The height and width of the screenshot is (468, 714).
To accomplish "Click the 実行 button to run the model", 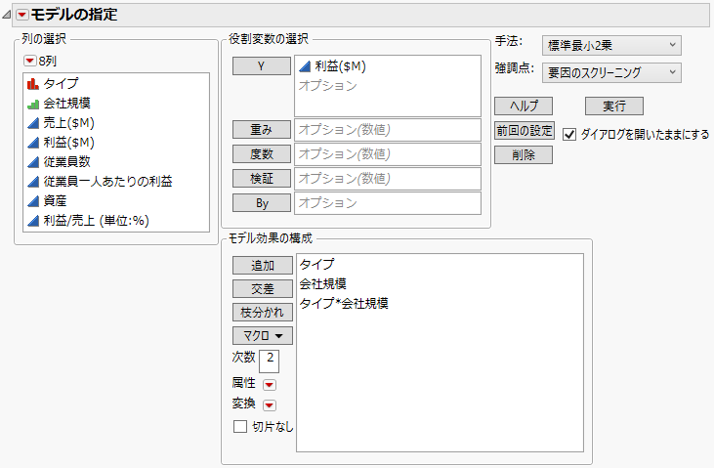I will [x=613, y=106].
